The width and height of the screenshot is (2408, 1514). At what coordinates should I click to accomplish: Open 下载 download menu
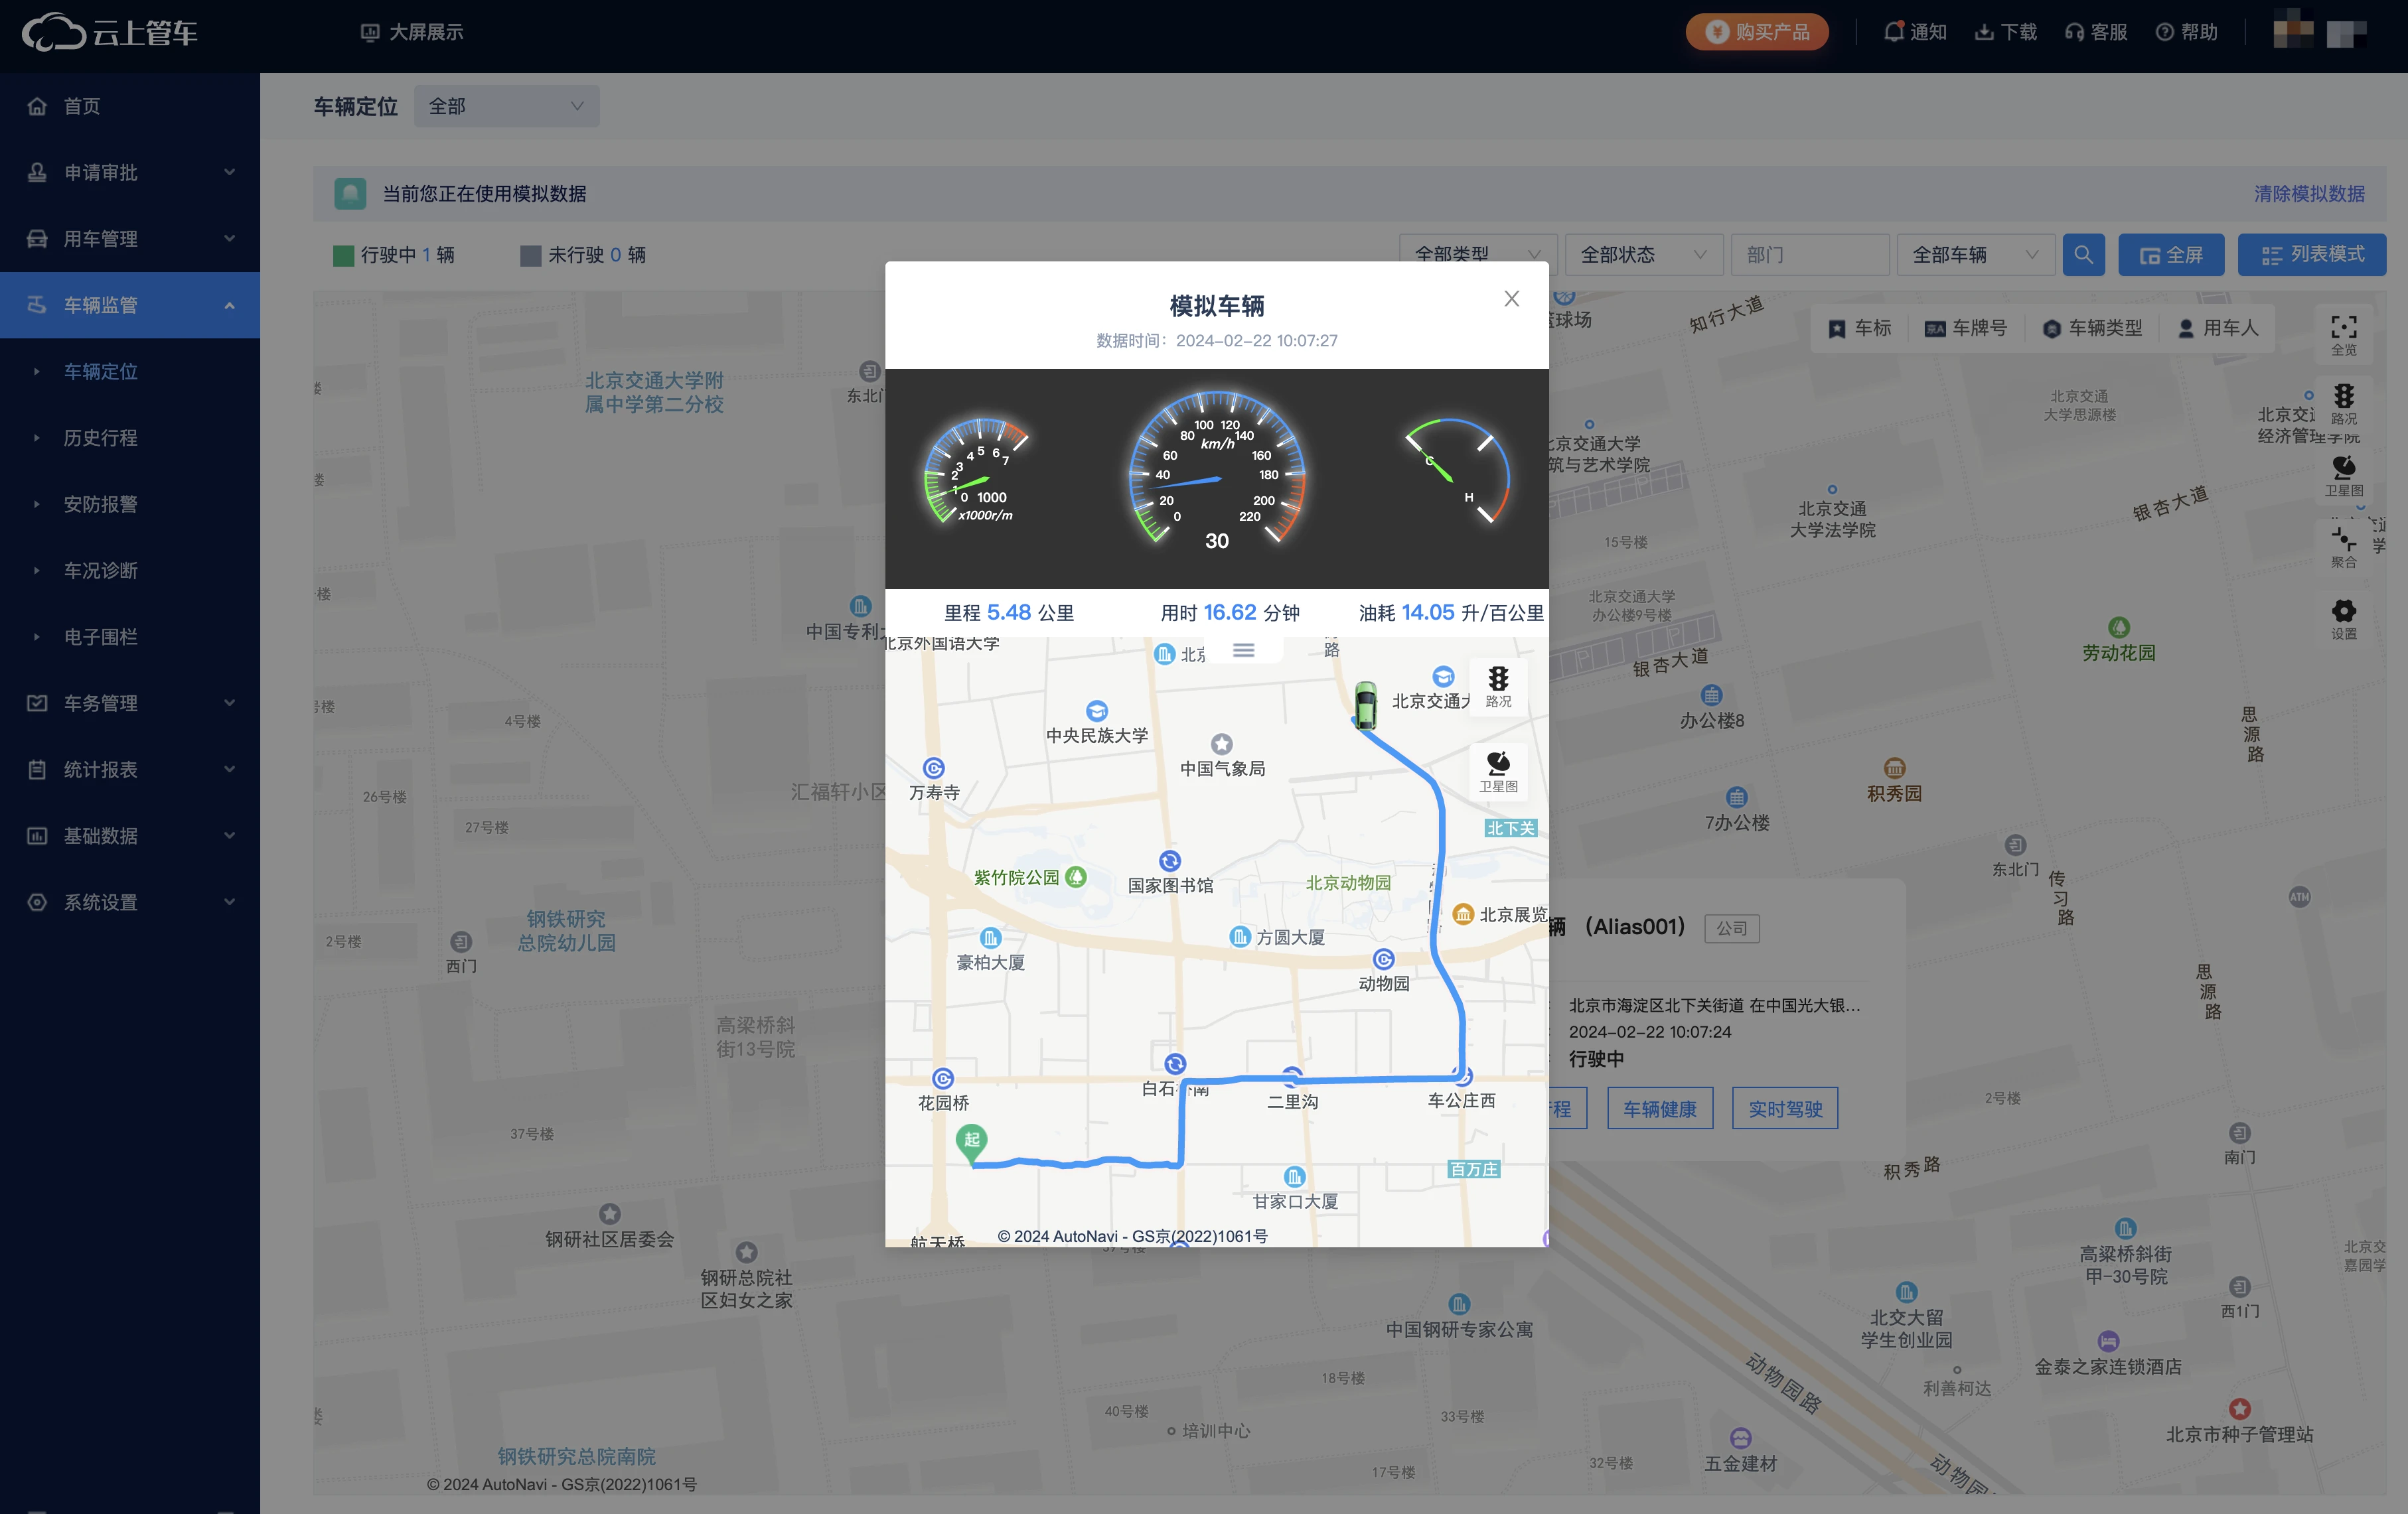coord(2005,32)
